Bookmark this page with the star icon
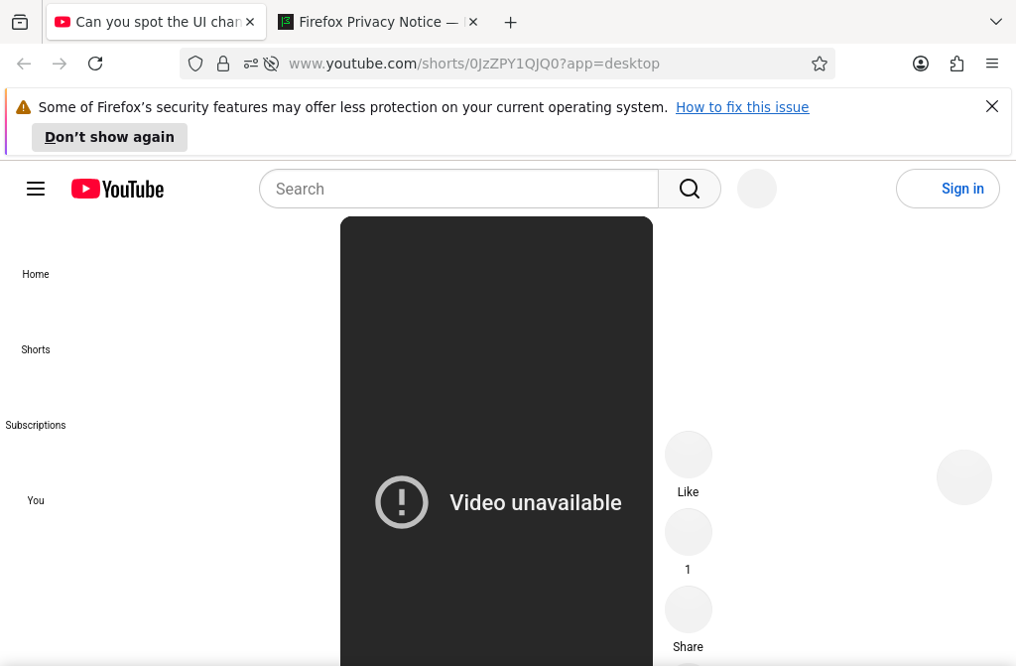 pos(819,64)
